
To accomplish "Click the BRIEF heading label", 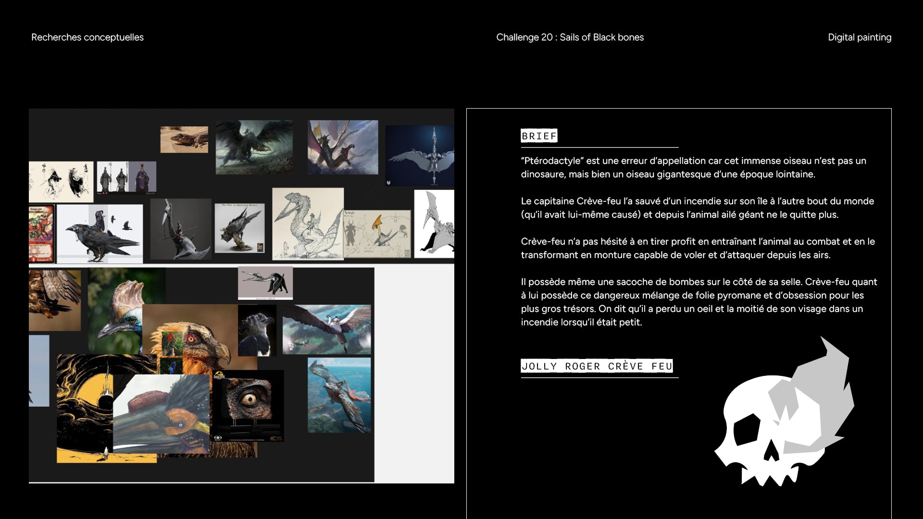I will coord(539,136).
